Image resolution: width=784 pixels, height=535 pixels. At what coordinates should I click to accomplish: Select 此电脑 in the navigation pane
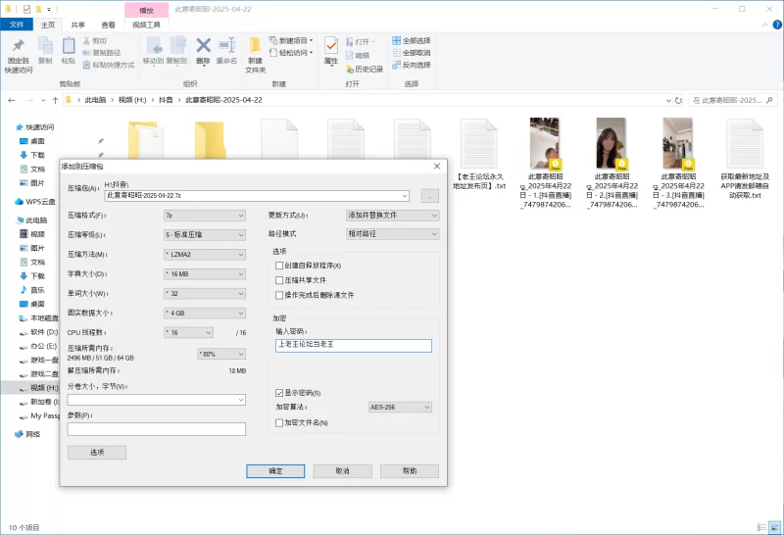pyautogui.click(x=31, y=220)
